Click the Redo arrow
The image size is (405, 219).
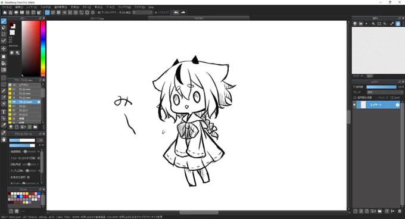coord(183,12)
